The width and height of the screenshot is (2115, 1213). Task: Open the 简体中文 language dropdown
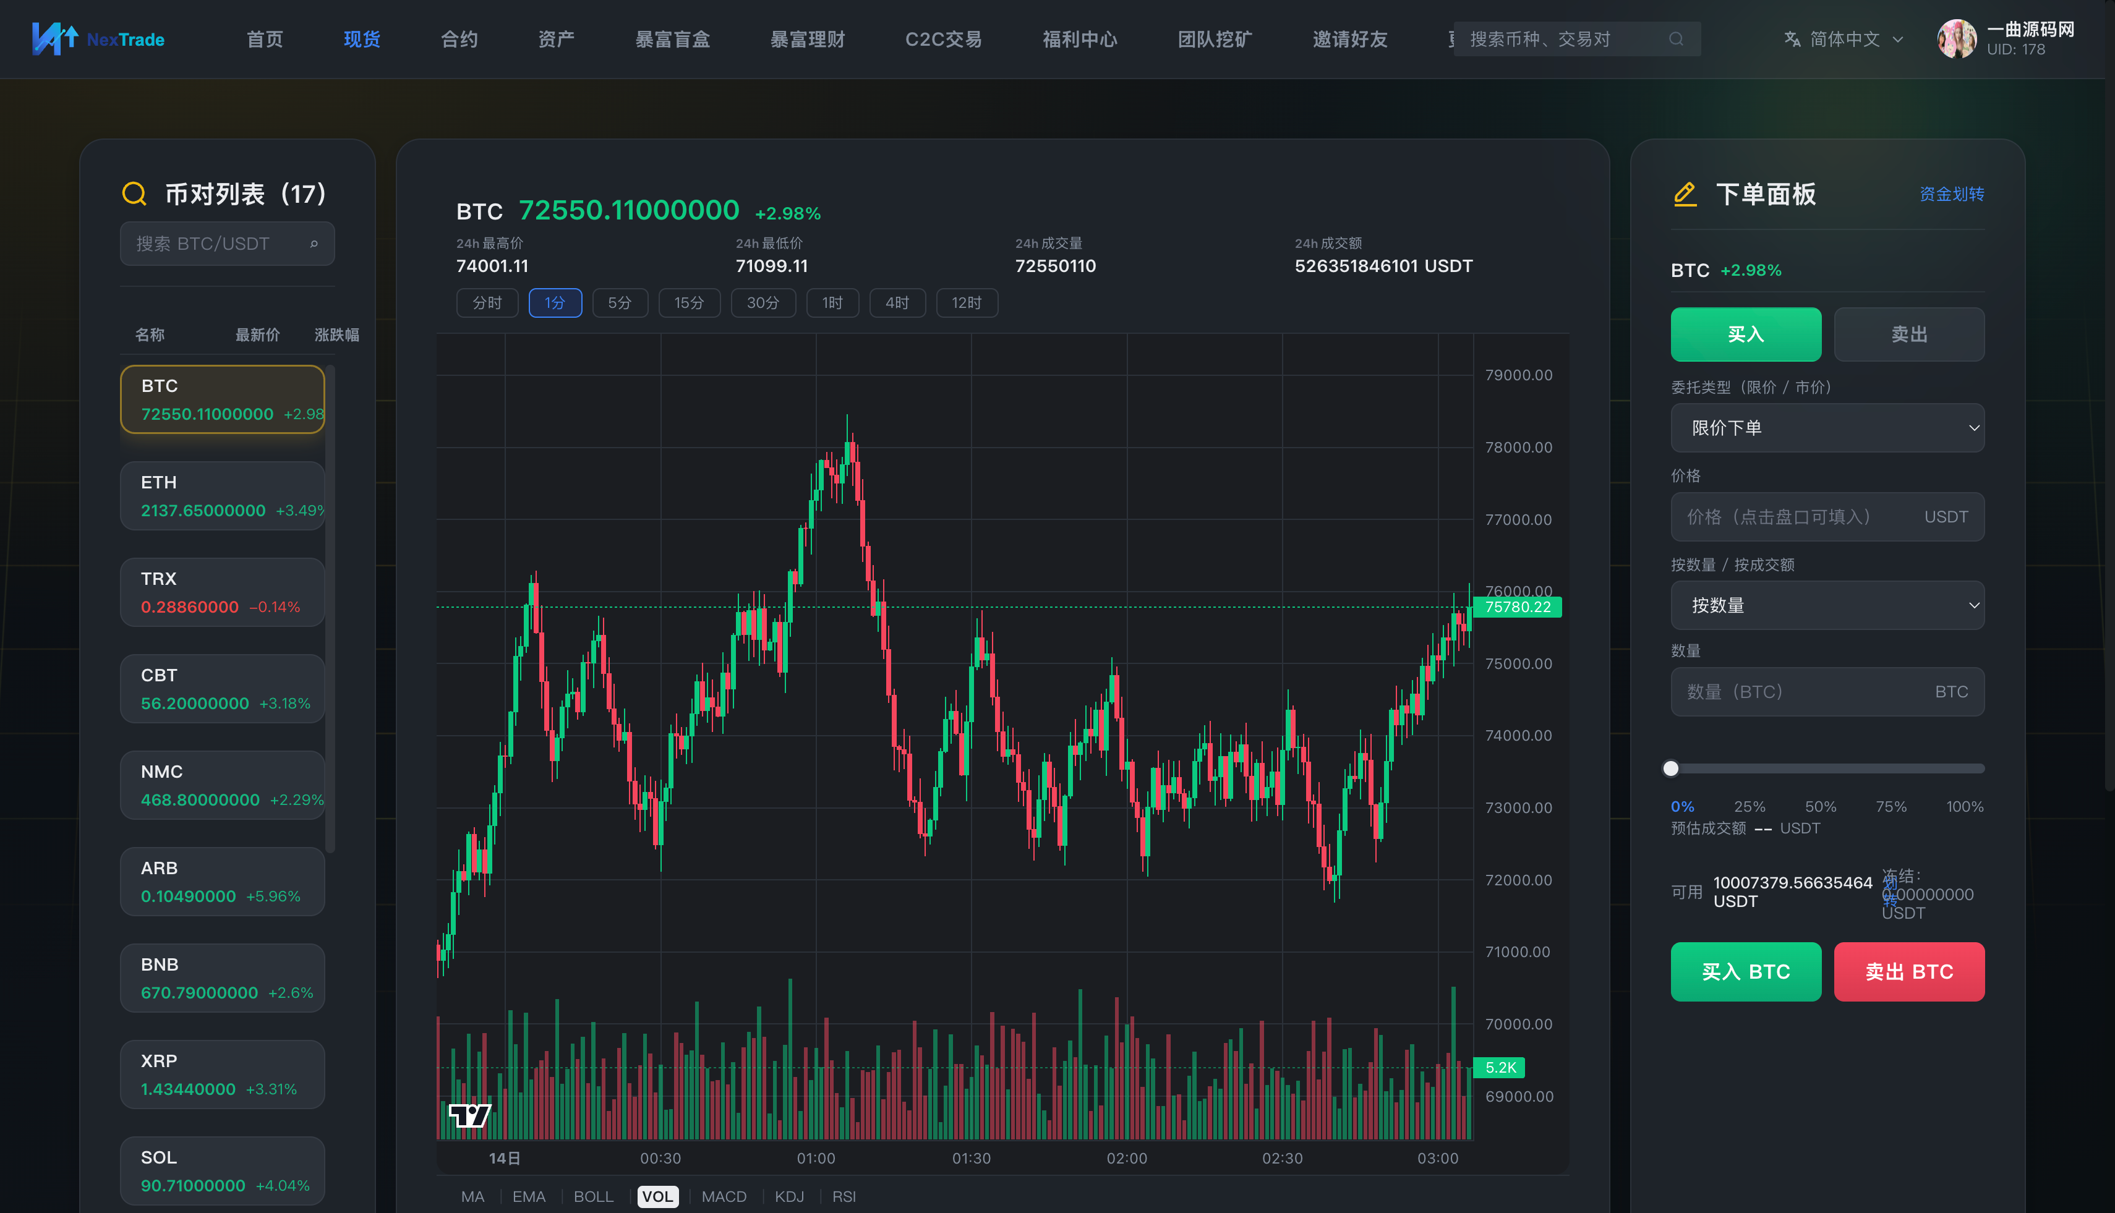click(x=1844, y=39)
